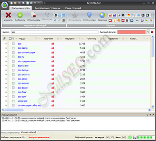Switch to the Релевантные страницы tab

click(47, 8)
